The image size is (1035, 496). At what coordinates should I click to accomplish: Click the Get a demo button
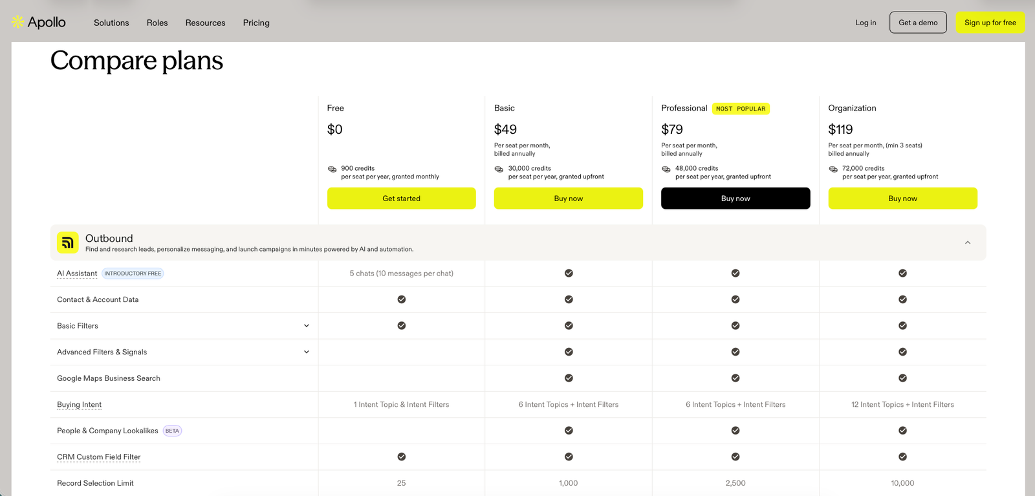click(918, 23)
